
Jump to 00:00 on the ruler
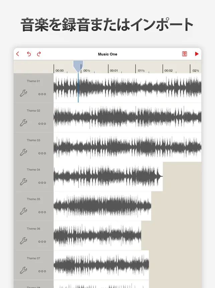60,70
